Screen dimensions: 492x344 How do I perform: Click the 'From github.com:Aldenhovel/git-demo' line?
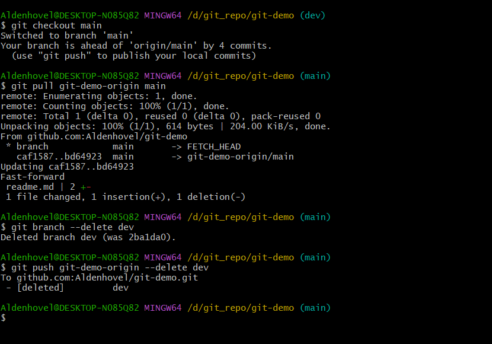click(x=94, y=136)
